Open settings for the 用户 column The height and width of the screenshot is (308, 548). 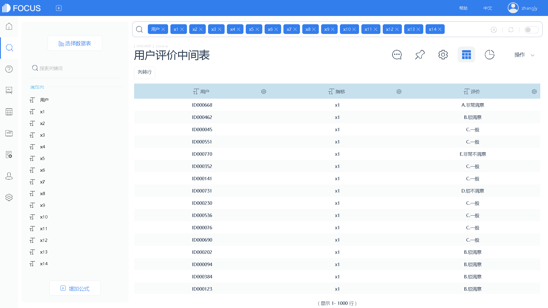pos(264,92)
